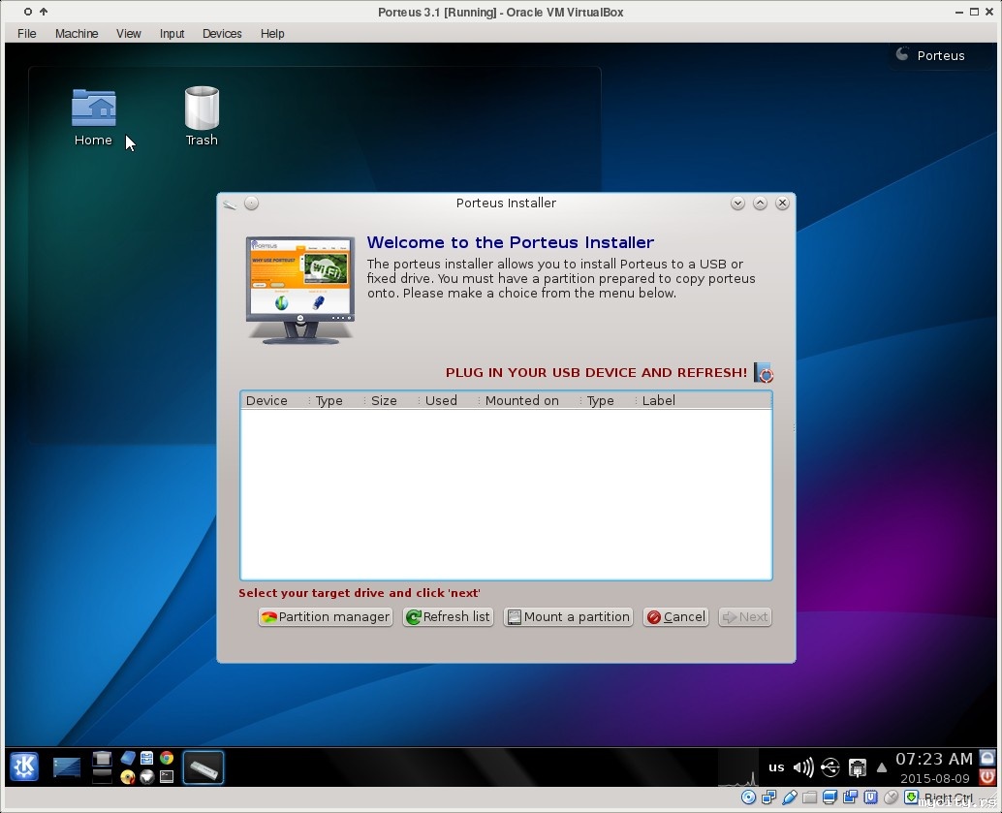This screenshot has width=1002, height=813.
Task: Click the VirtualBox host key green arrow icon
Action: coord(911,797)
